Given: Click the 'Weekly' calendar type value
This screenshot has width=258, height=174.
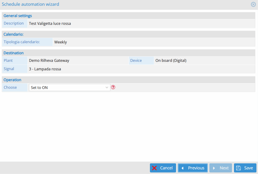Looking at the screenshot, I should tap(60, 42).
